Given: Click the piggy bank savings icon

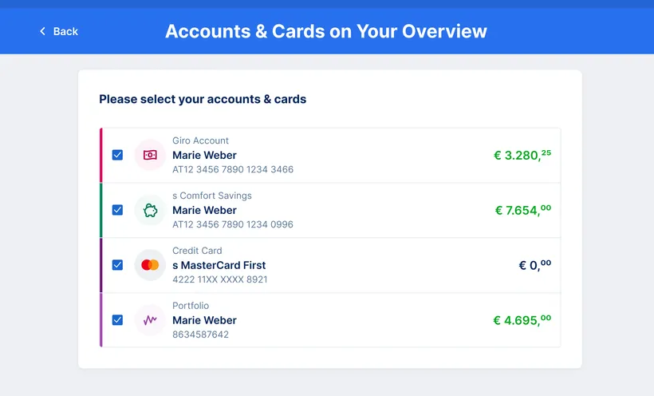Looking at the screenshot, I should pos(150,210).
